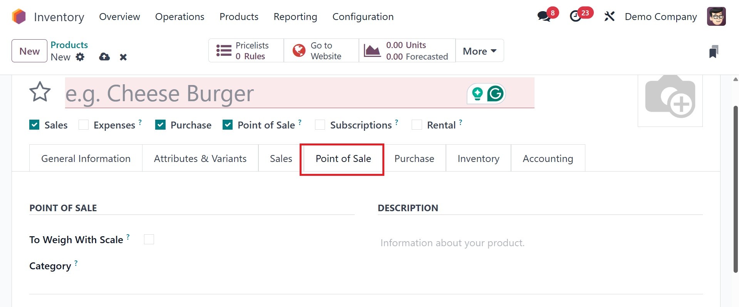
Task: Open the messages chat icon
Action: pyautogui.click(x=544, y=16)
